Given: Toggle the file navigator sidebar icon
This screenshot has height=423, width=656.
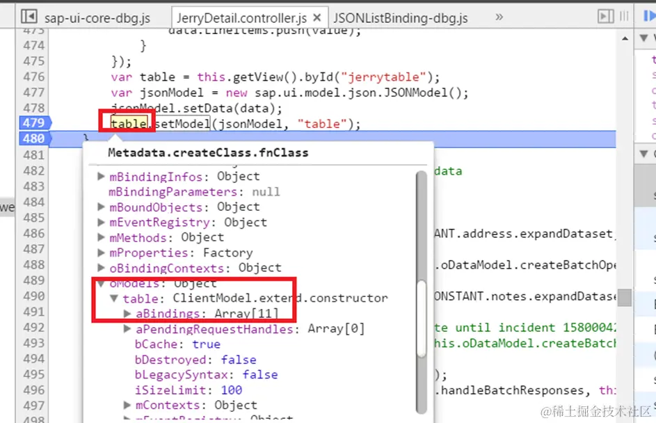Looking at the screenshot, I should (x=29, y=17).
